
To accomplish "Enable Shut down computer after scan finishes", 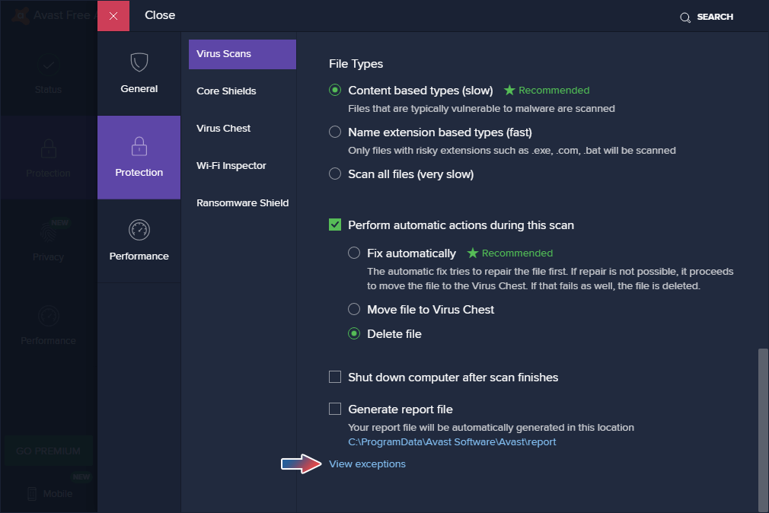I will click(335, 377).
